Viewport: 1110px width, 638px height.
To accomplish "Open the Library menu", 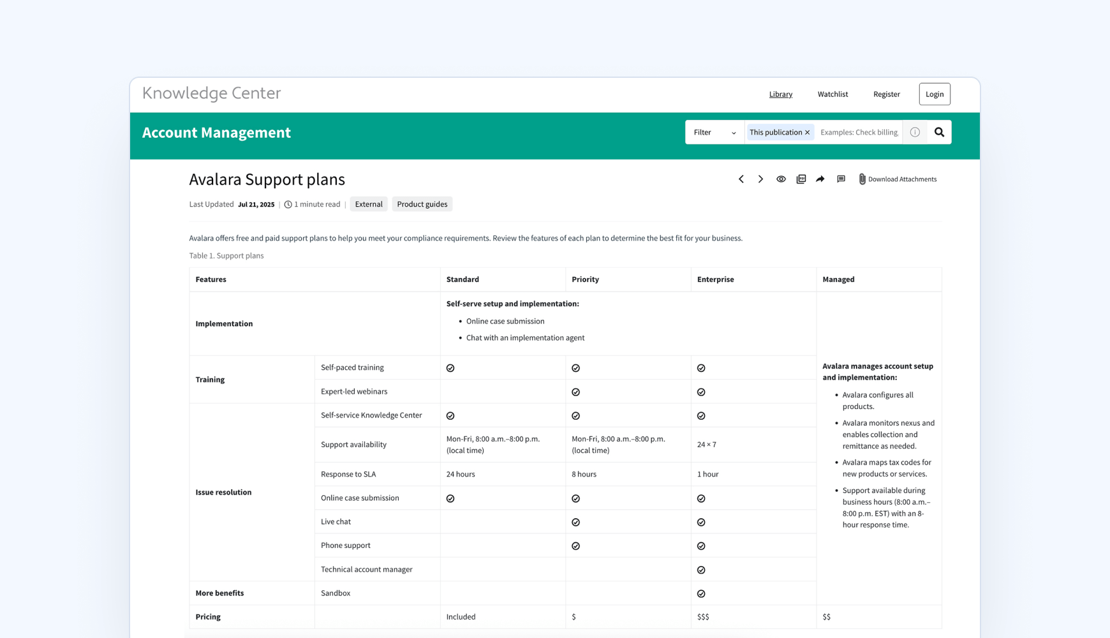I will [x=780, y=94].
